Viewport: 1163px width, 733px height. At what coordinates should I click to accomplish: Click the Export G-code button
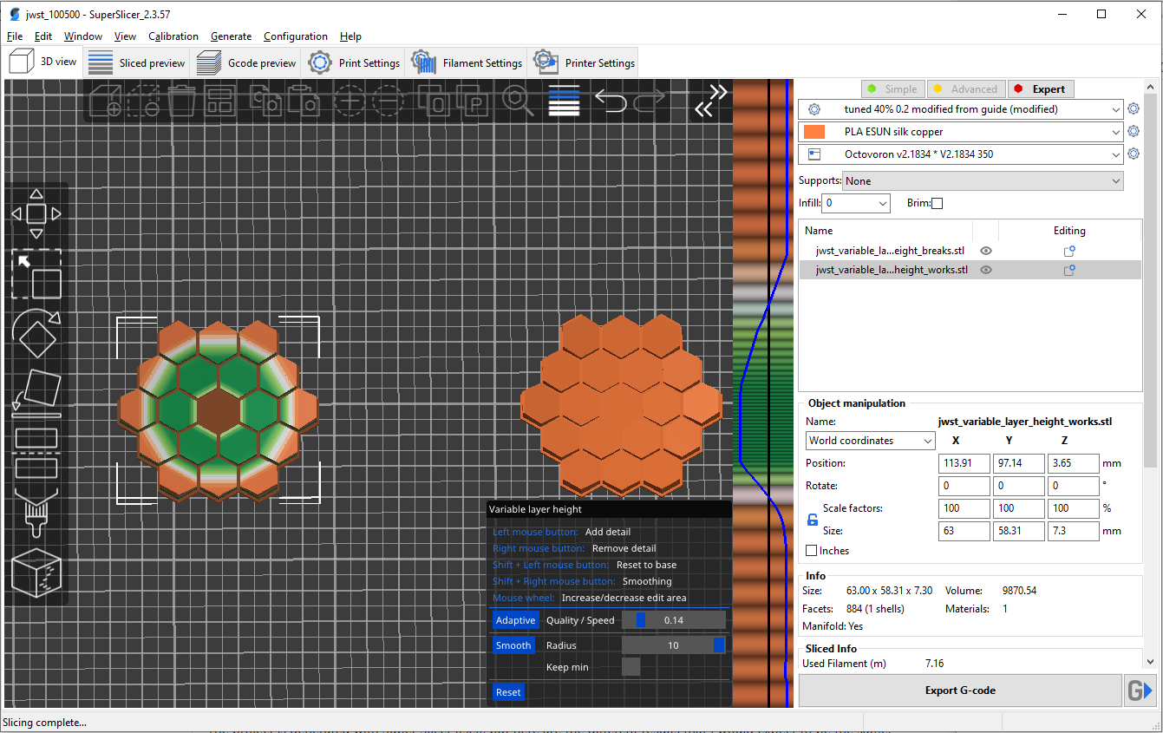[x=960, y=690]
